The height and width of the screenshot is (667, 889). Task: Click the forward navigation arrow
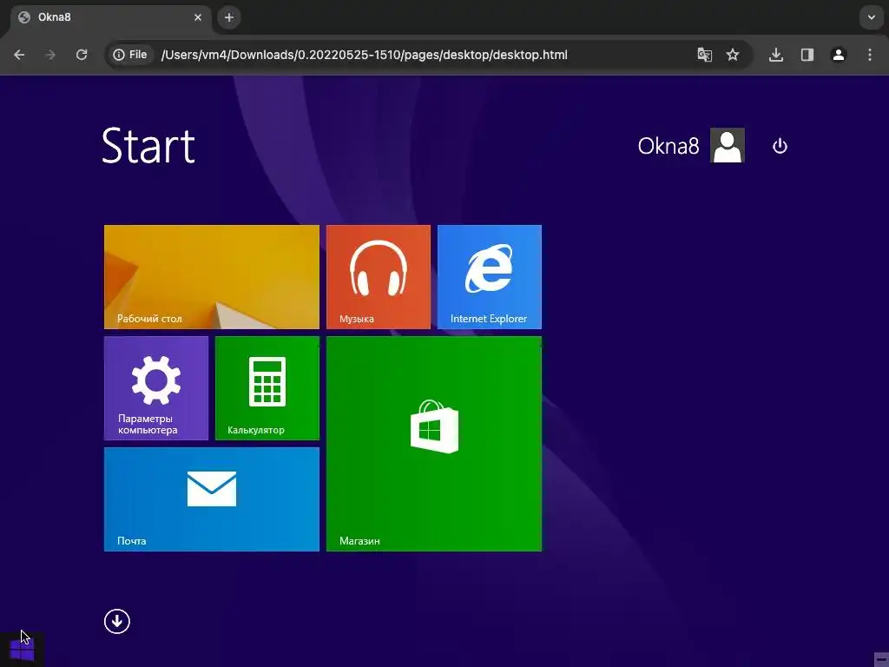(x=50, y=55)
